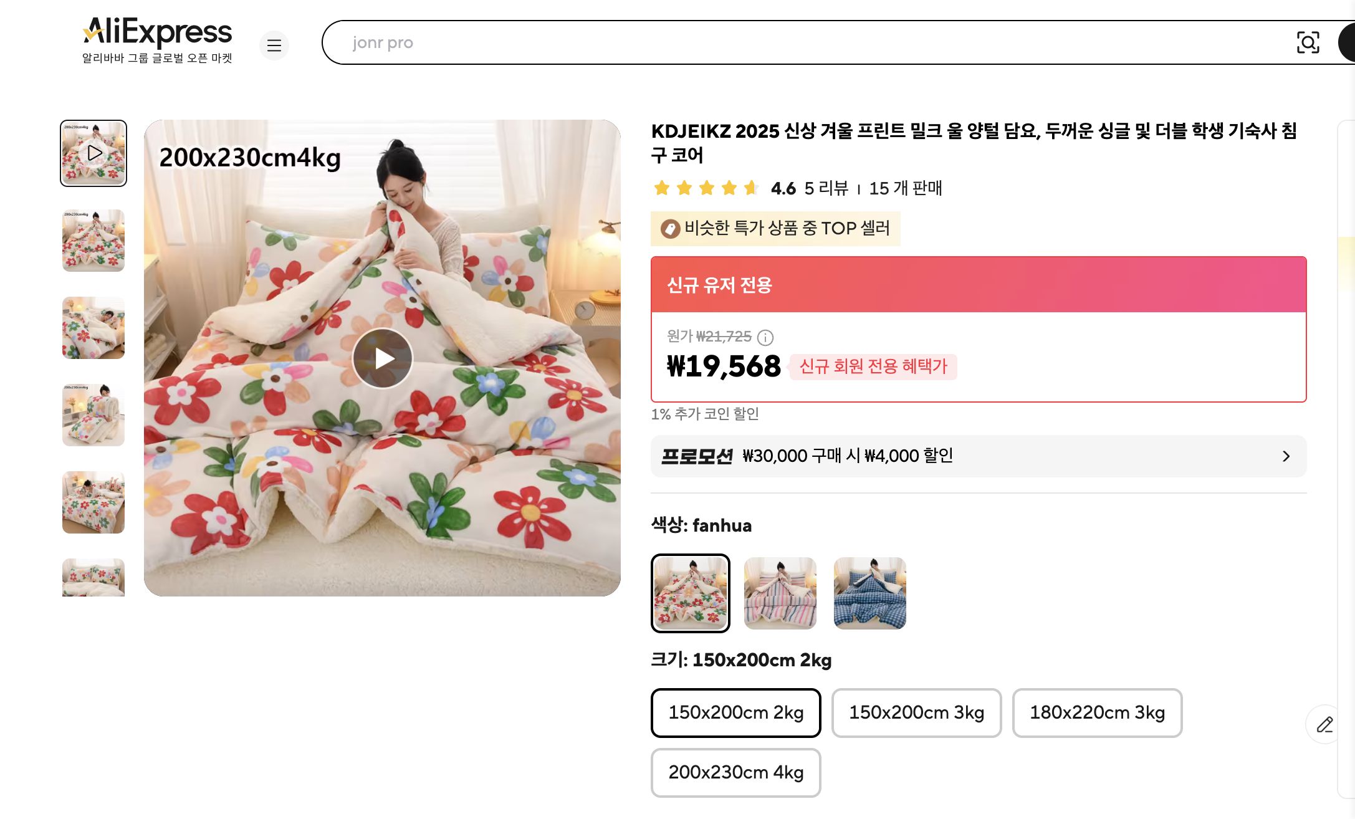Open the 5 리뷰 reviews link
The width and height of the screenshot is (1355, 819).
pos(827,188)
